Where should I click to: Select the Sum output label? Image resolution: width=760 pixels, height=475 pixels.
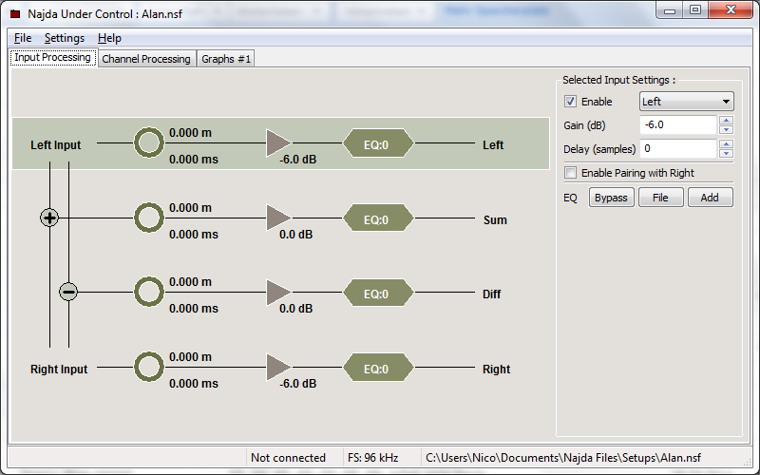tap(495, 219)
